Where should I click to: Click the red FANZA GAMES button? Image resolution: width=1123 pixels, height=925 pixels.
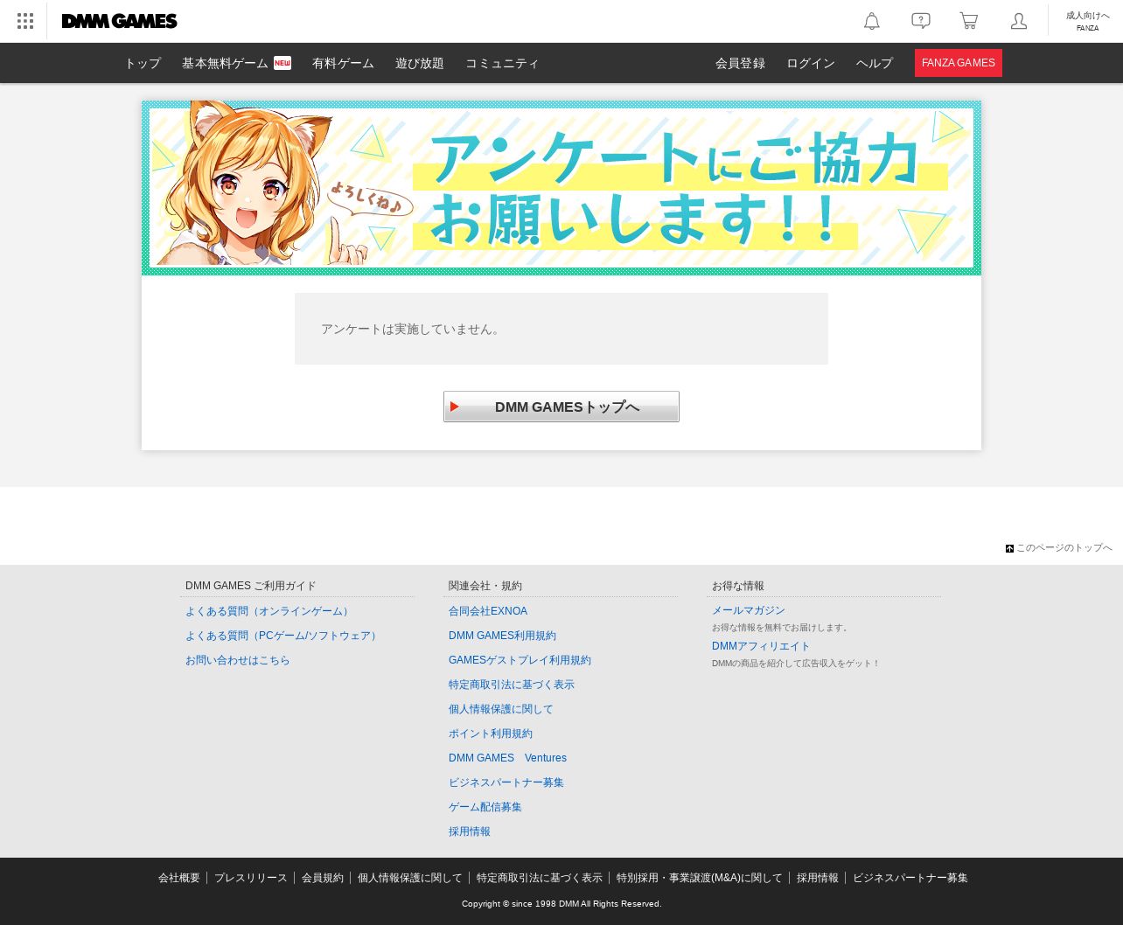(959, 63)
